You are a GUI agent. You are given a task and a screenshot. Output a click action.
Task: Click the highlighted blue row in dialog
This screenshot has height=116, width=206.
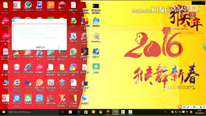(x=30, y=34)
